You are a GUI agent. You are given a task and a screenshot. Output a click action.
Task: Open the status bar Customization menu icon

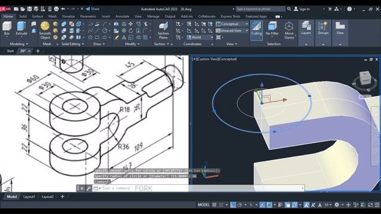coord(377,205)
